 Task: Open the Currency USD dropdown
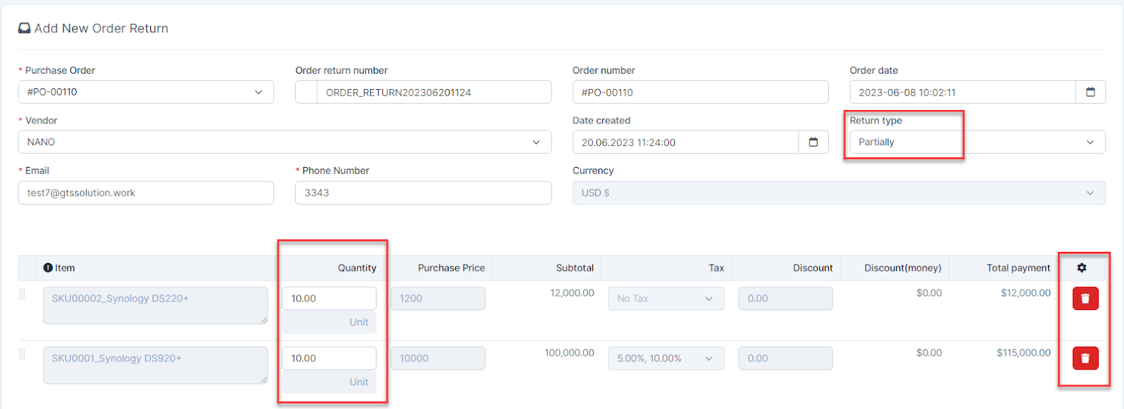coord(838,193)
